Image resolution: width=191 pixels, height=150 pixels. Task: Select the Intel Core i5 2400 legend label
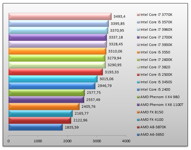click(x=155, y=89)
